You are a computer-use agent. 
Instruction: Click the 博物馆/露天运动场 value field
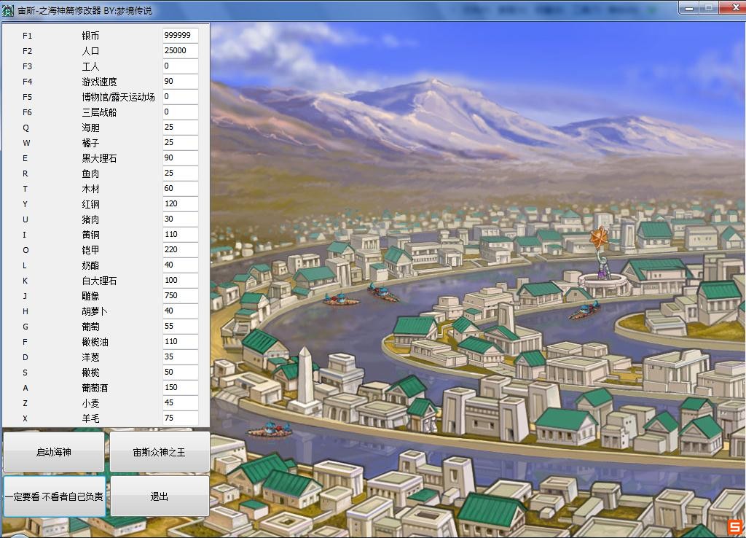click(x=180, y=97)
